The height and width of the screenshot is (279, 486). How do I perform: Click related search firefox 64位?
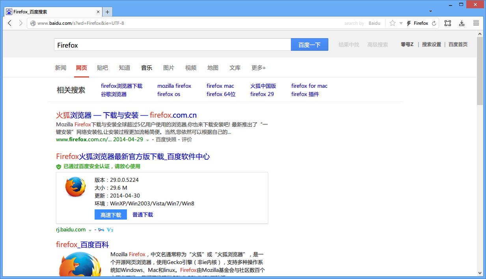[221, 94]
